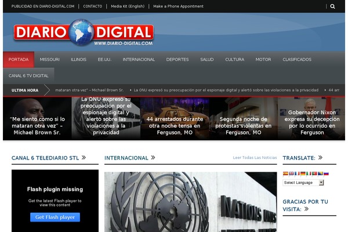This screenshot has height=232, width=348.
Task: Click Publicidad en Diario-Digital.com link
Action: [43, 6]
